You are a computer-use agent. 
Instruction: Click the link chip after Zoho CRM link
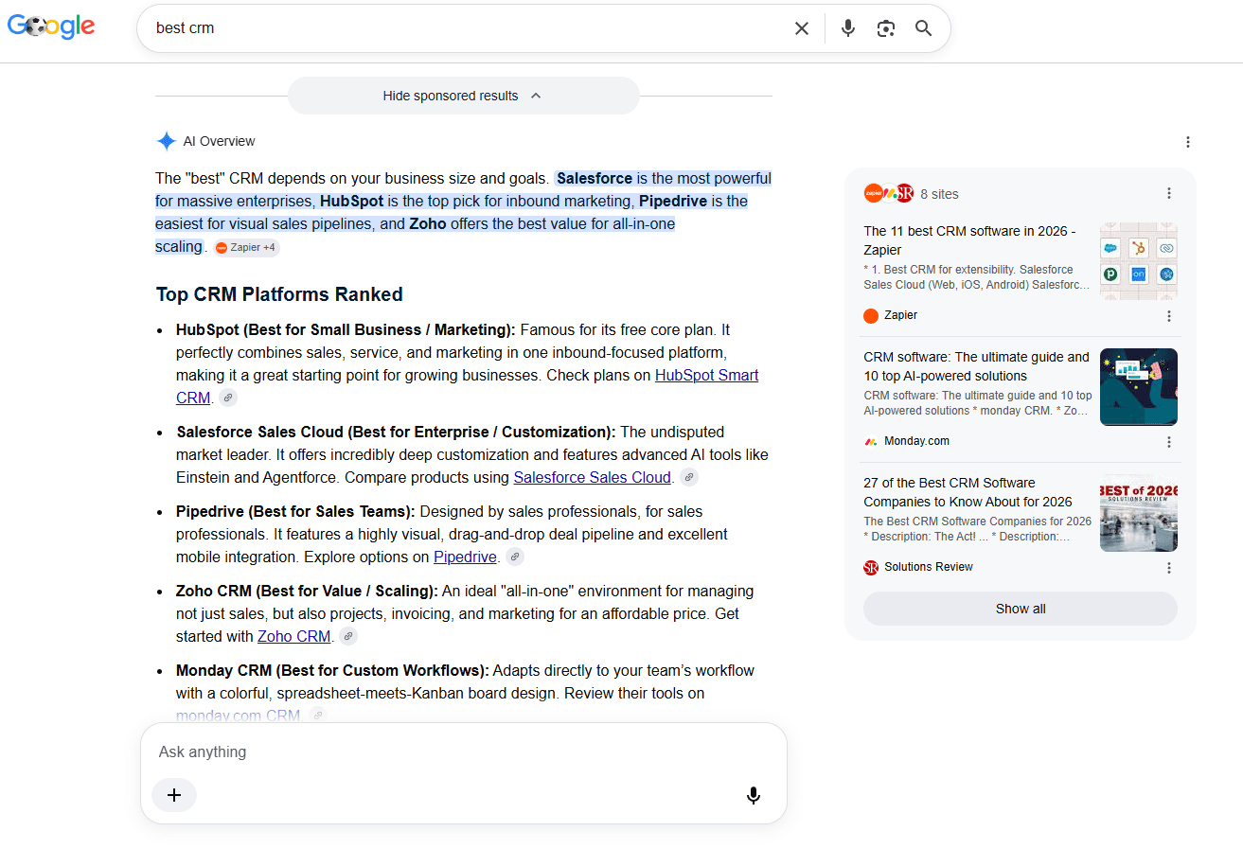348,636
